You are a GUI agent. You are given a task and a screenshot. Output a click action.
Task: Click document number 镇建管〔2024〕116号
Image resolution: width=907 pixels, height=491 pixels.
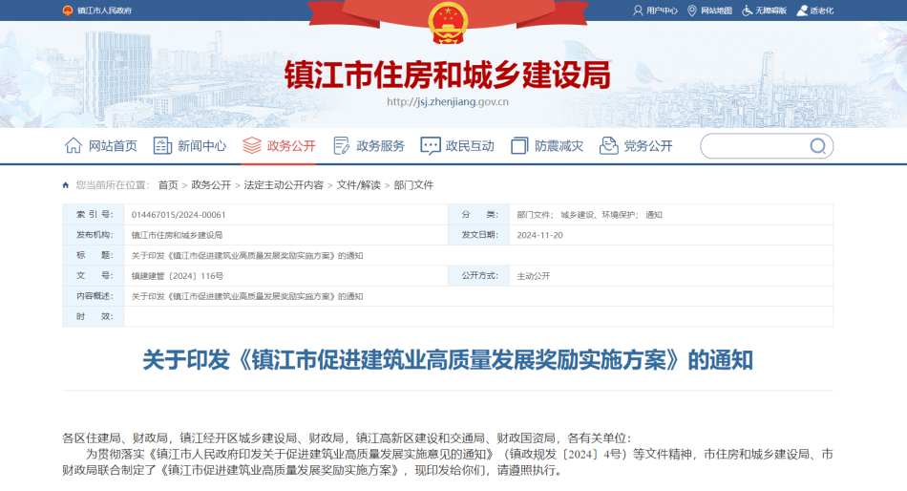click(x=178, y=276)
